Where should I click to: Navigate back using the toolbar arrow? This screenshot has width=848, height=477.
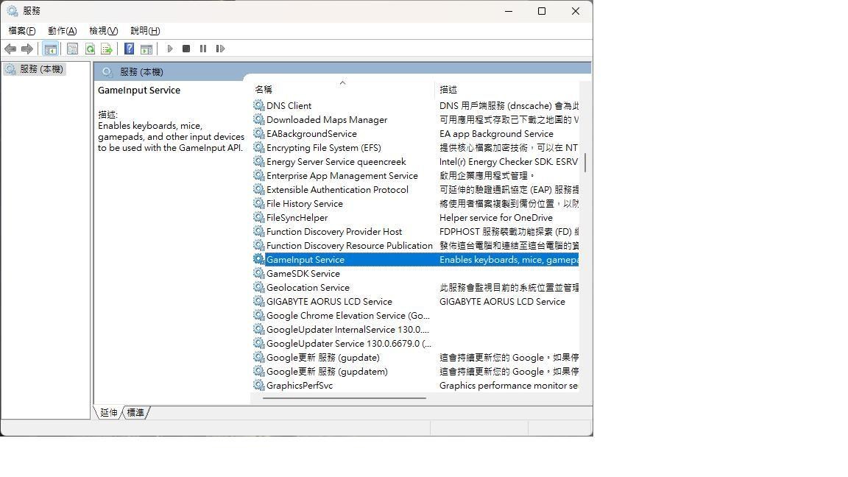(x=10, y=49)
